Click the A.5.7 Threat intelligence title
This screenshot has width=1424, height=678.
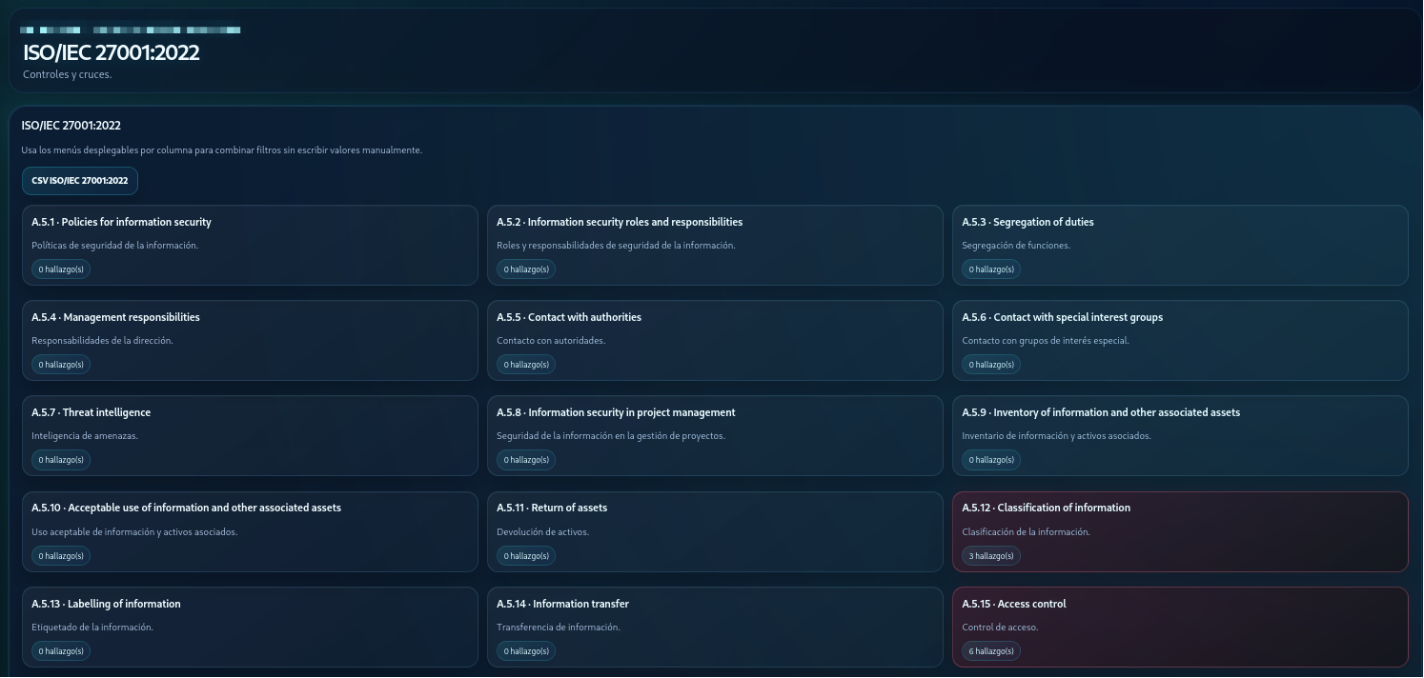pyautogui.click(x=92, y=412)
